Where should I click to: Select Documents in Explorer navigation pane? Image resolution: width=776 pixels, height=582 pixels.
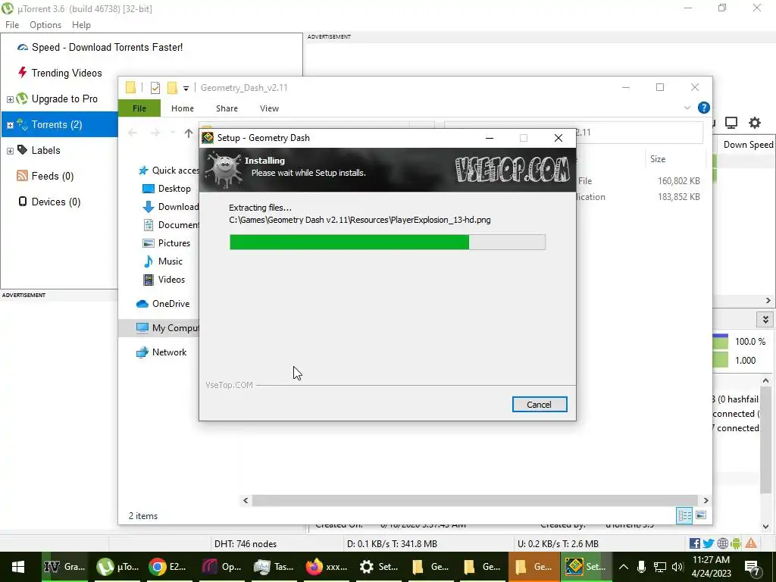point(171,224)
